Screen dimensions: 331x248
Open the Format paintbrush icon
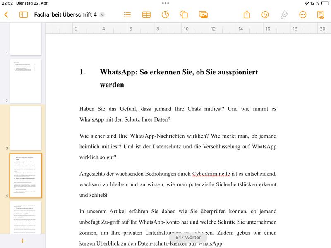tap(284, 14)
